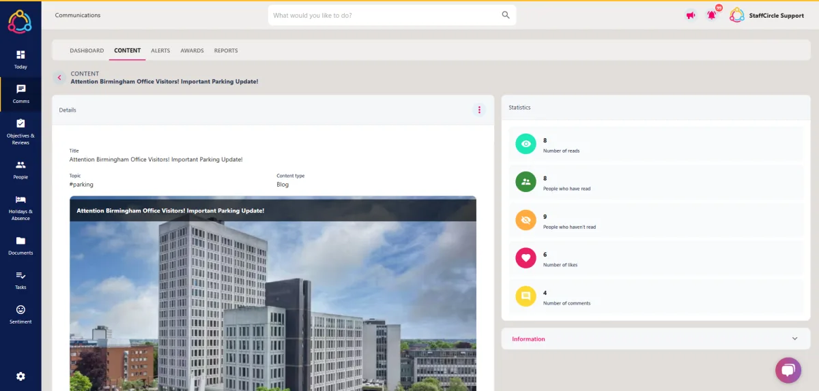The image size is (819, 391).
Task: Open the Documents folder icon
Action: pos(20,245)
